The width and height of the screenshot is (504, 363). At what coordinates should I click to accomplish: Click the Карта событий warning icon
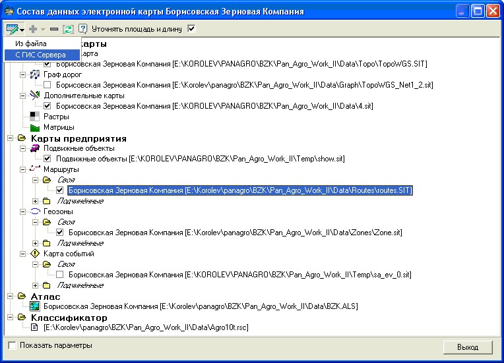click(35, 254)
